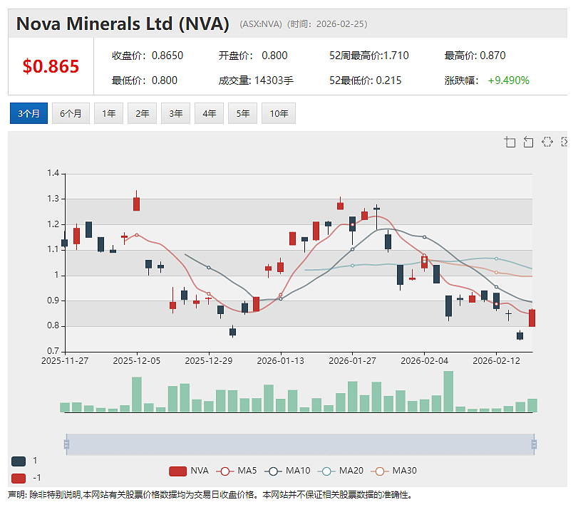Switch to the 6个月 time range tab
The width and height of the screenshot is (578, 512).
click(x=71, y=113)
